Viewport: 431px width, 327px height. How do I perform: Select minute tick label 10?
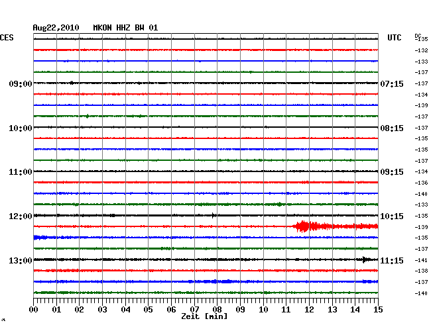[x=263, y=310]
